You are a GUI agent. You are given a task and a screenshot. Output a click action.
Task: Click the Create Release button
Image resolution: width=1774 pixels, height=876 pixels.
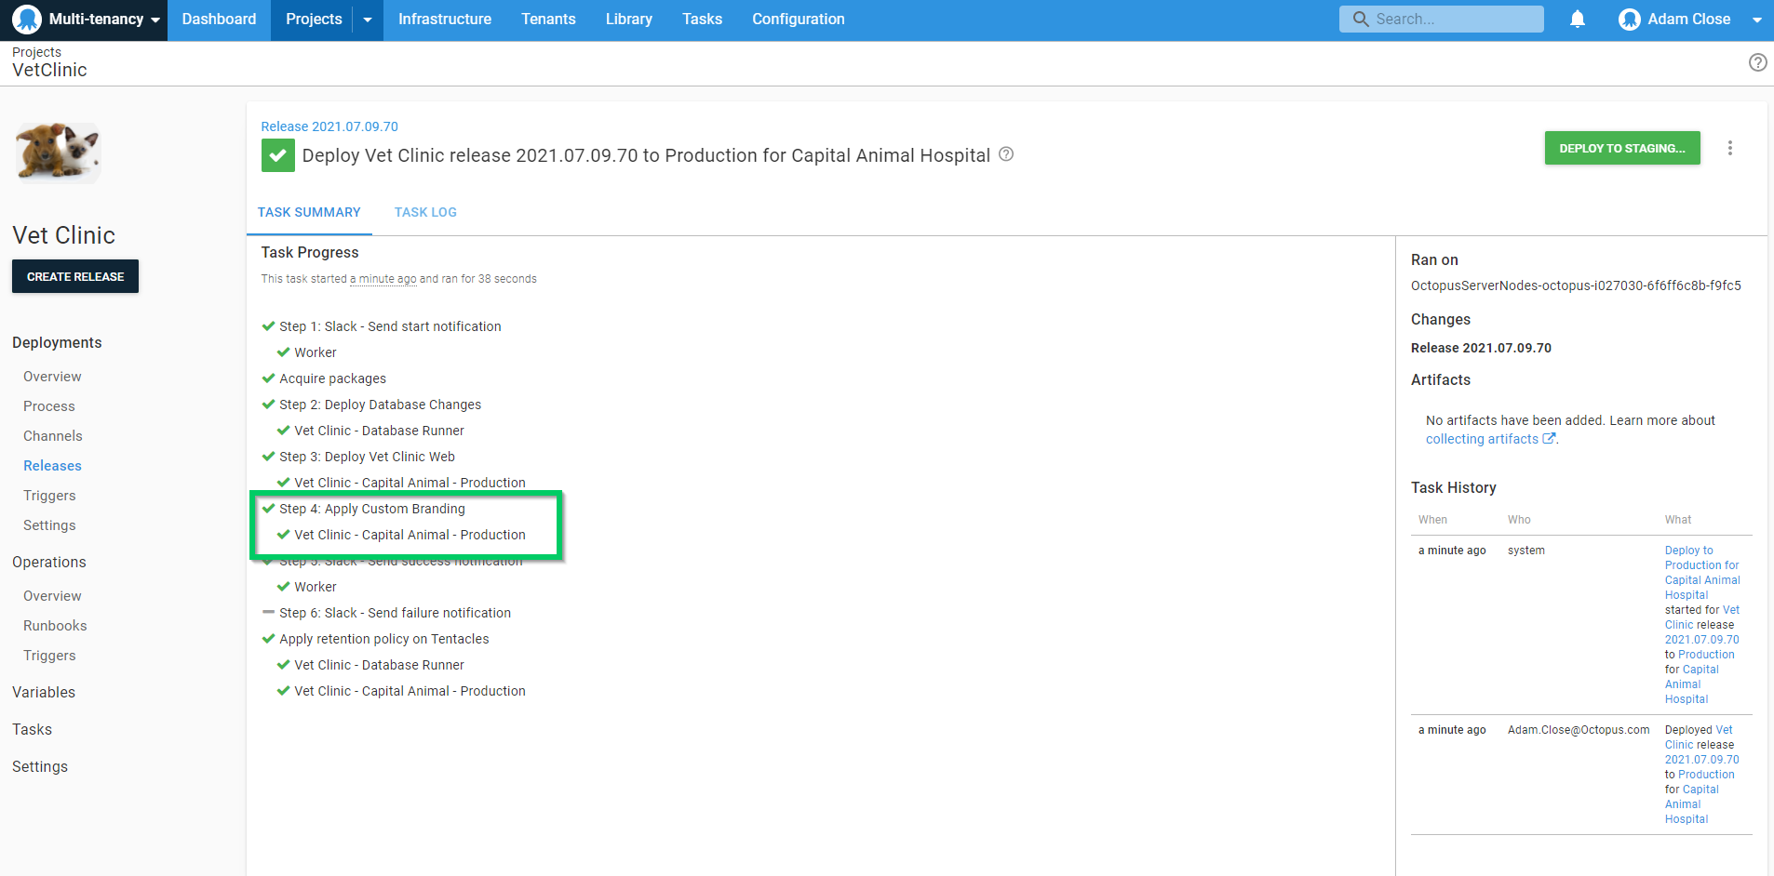[75, 276]
